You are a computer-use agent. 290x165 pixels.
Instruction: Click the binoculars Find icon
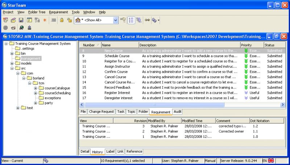click(22, 28)
